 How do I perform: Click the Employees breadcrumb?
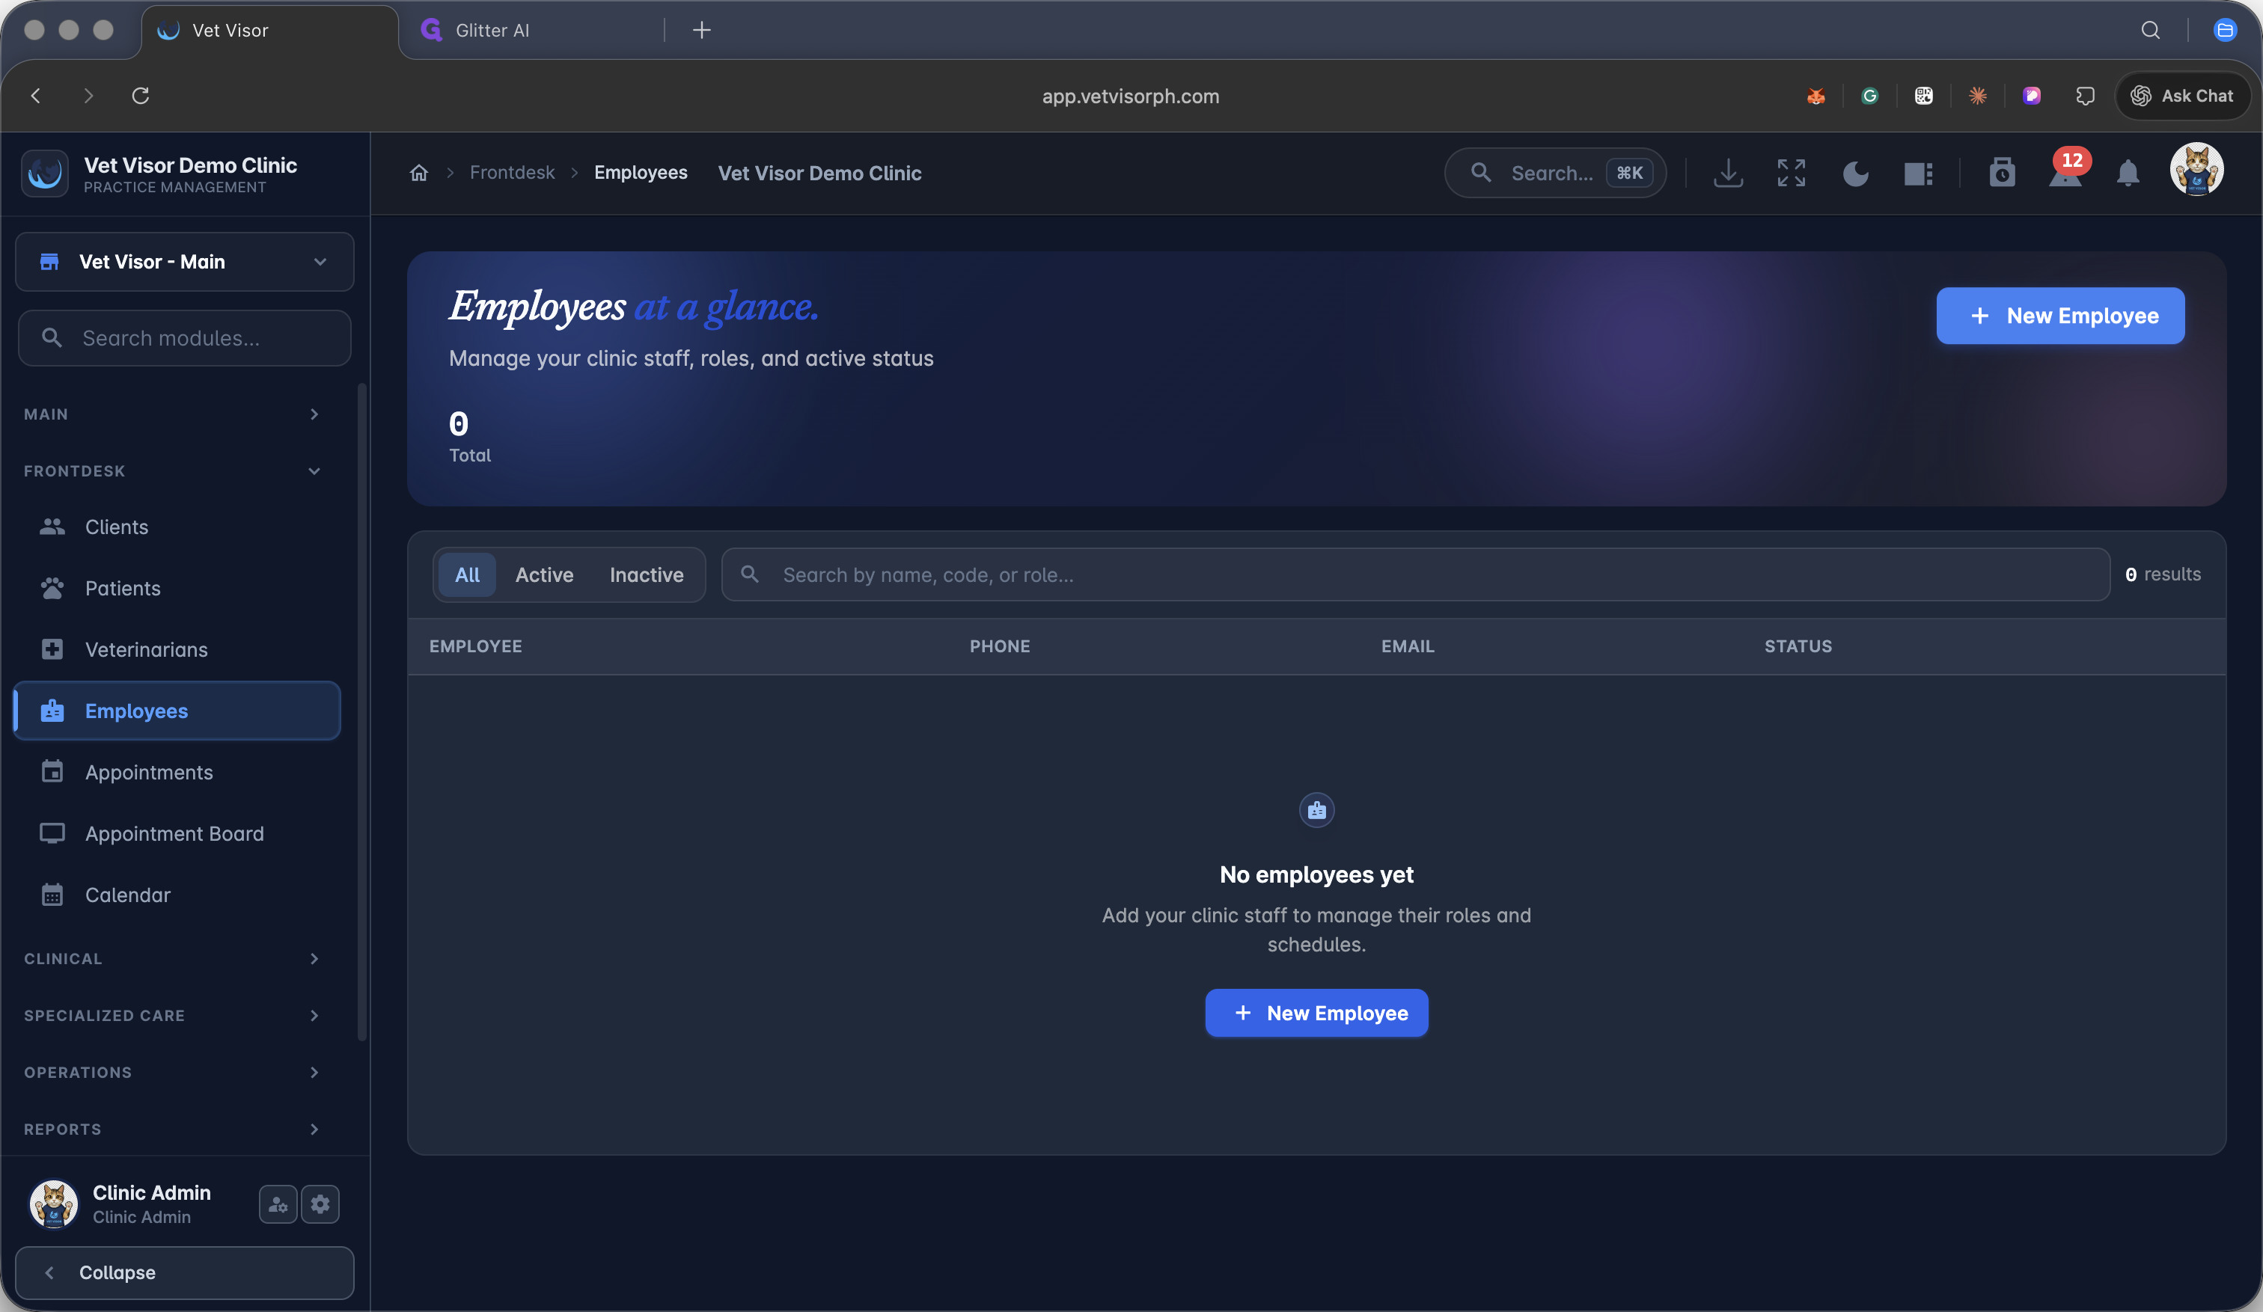point(641,172)
